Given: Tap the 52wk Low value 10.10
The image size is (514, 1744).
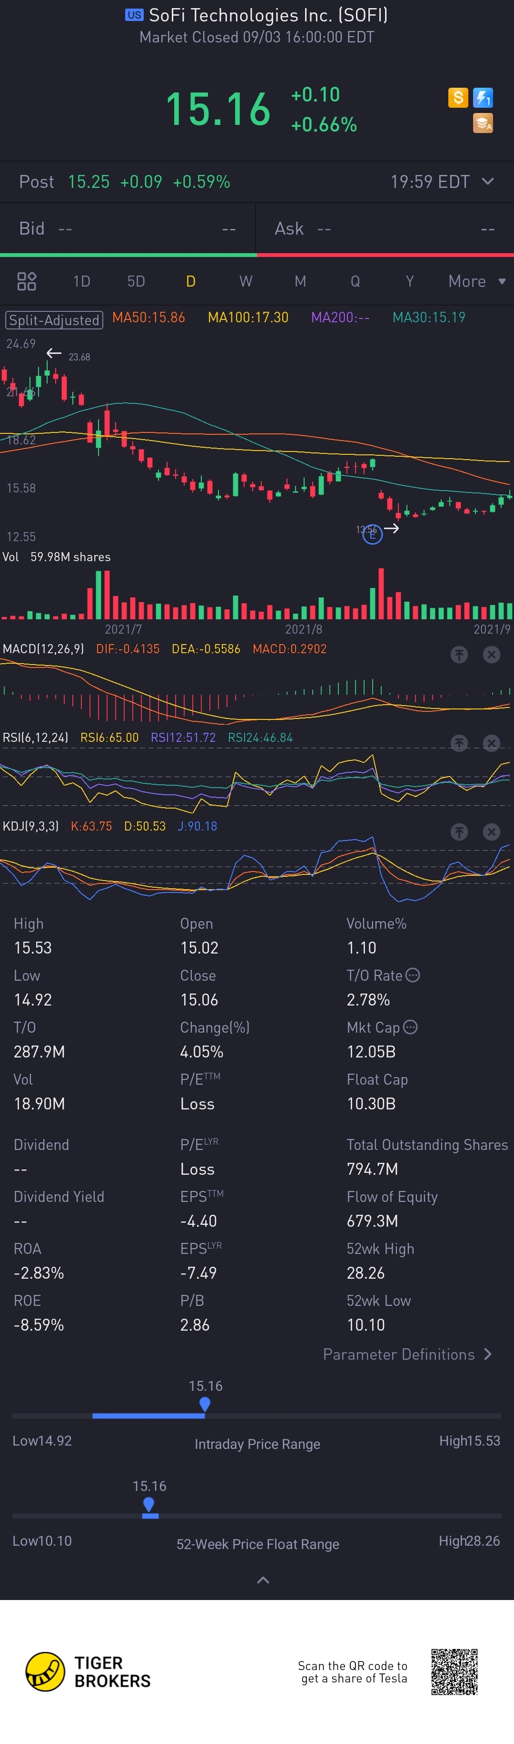Looking at the screenshot, I should [x=366, y=1325].
